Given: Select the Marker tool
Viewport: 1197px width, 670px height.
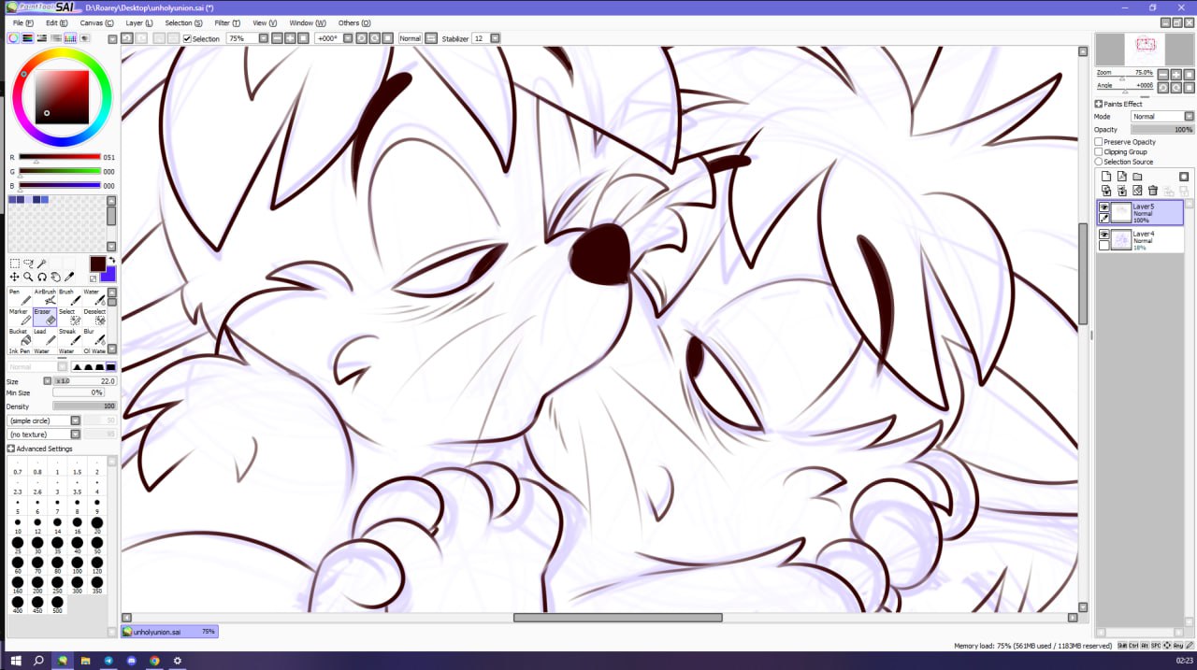Looking at the screenshot, I should pos(20,317).
